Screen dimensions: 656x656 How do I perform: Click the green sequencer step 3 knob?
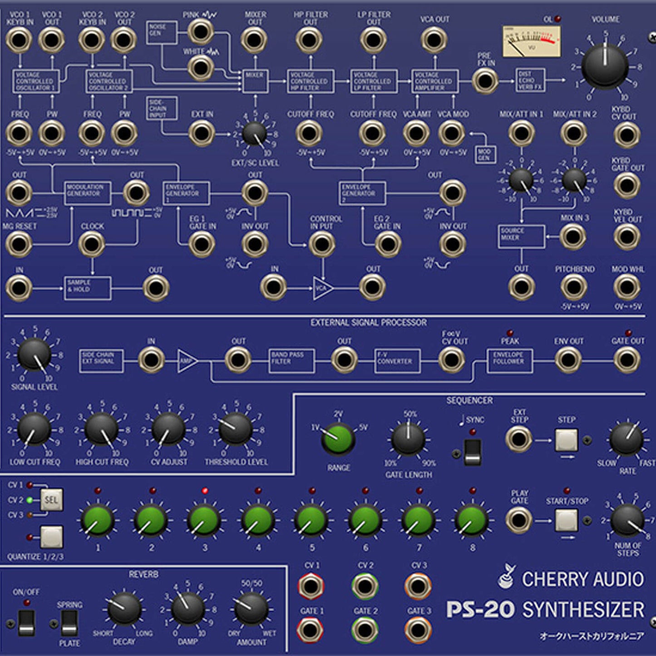click(204, 520)
